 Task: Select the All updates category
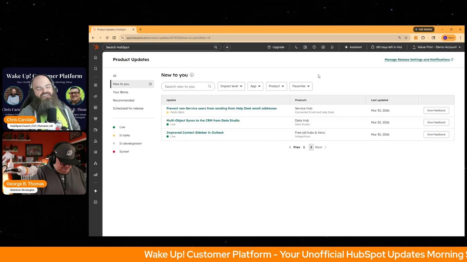pos(115,76)
